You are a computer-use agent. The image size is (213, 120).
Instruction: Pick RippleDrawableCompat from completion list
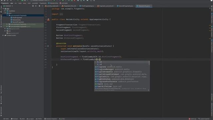pos(122,74)
